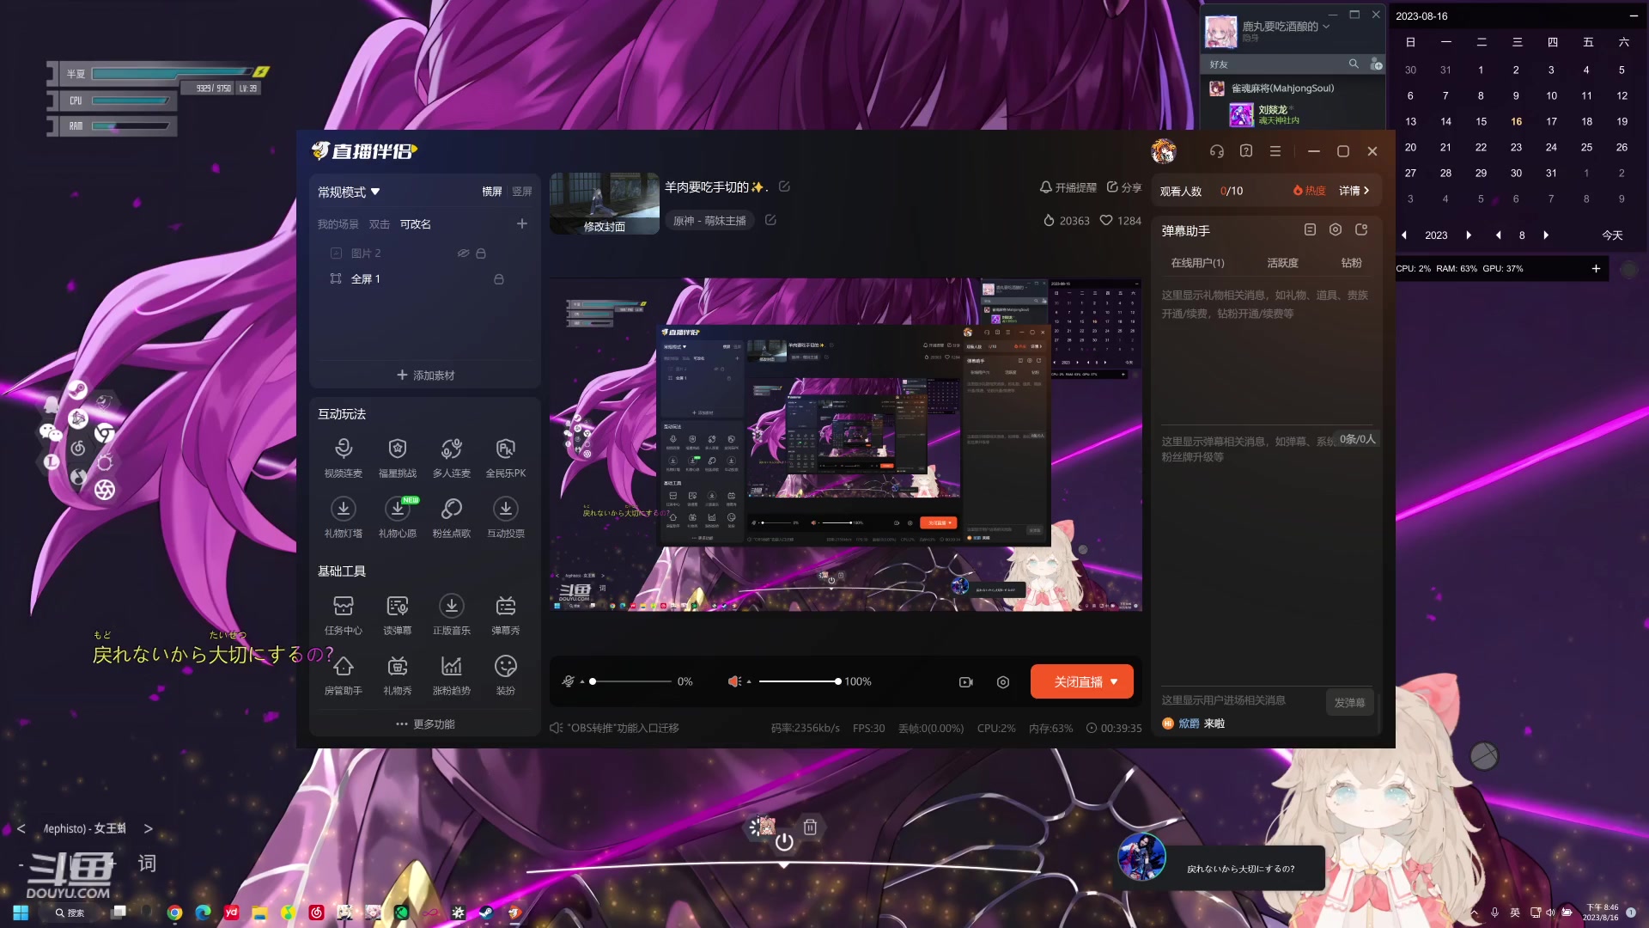Open the recording camera icon
Viewport: 1649px width, 928px height.
pos(966,682)
